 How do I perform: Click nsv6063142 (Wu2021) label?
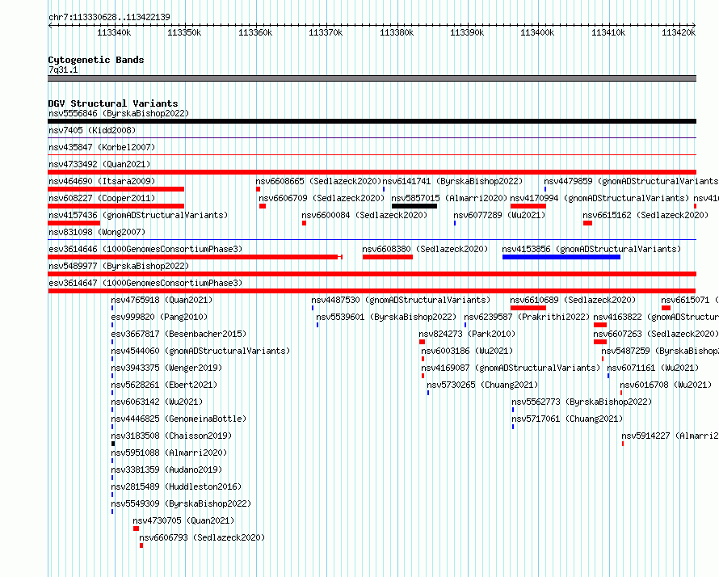point(157,402)
